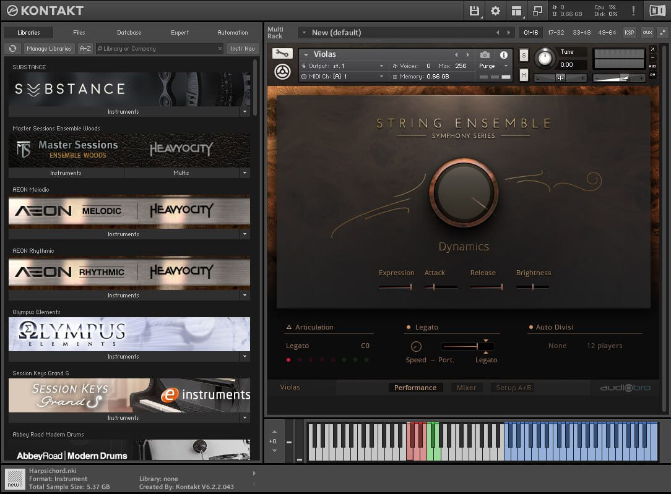Shift keyboard octave down arrow
Viewport: 671px width, 494px height.
click(274, 451)
